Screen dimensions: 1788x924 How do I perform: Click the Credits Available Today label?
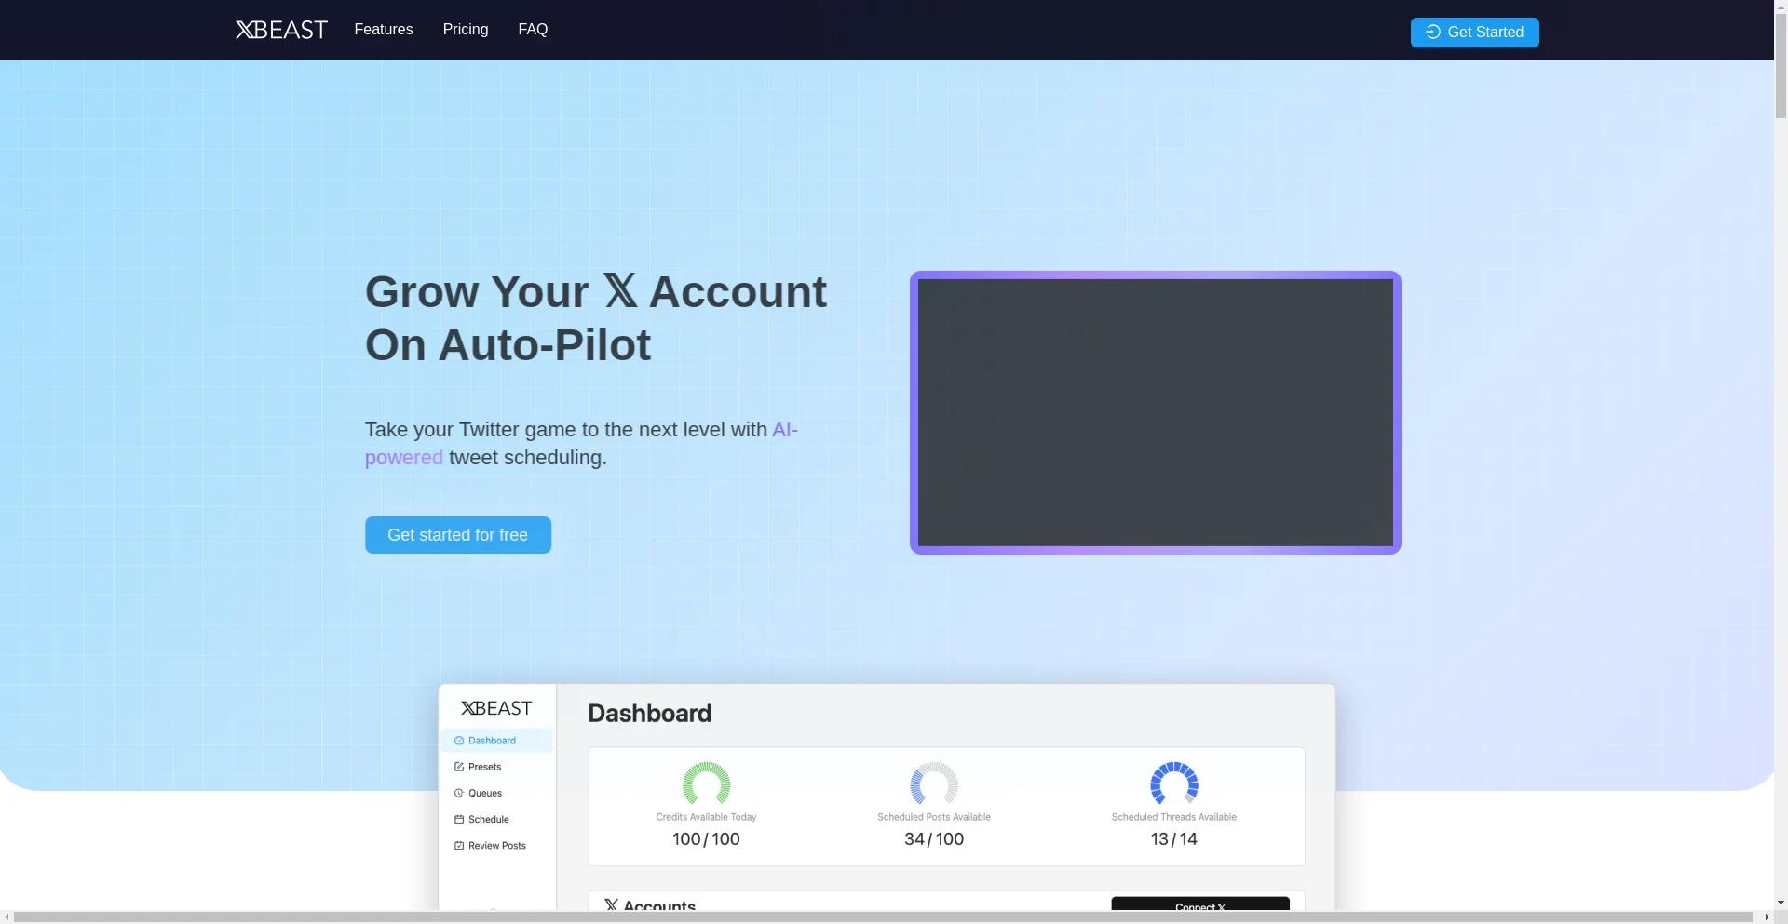click(706, 817)
